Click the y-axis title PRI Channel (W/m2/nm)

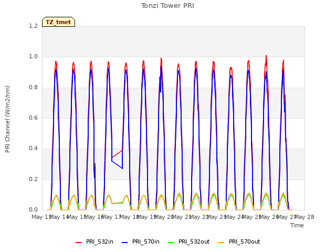tap(7, 119)
